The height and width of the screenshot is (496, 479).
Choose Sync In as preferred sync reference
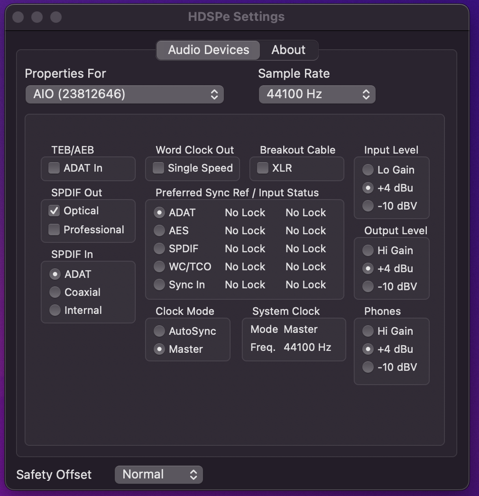(159, 285)
